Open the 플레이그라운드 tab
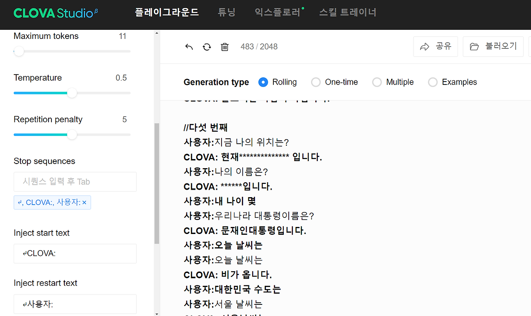 (167, 12)
